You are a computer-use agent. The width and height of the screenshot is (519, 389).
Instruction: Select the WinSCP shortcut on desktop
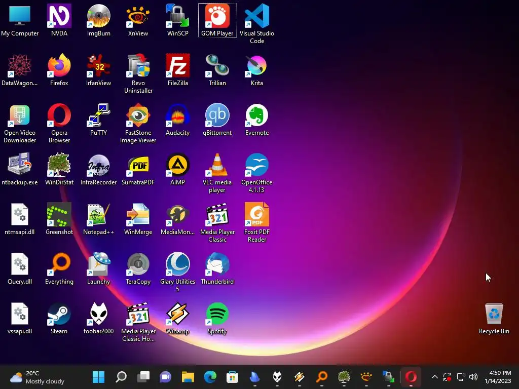point(178,20)
